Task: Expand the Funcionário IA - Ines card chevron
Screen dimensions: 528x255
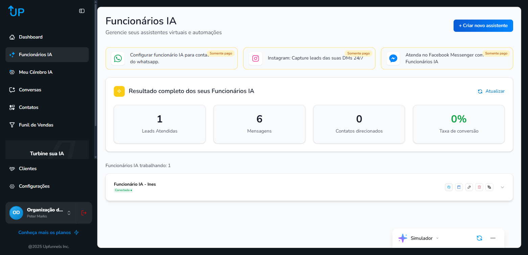Action: tap(502, 187)
